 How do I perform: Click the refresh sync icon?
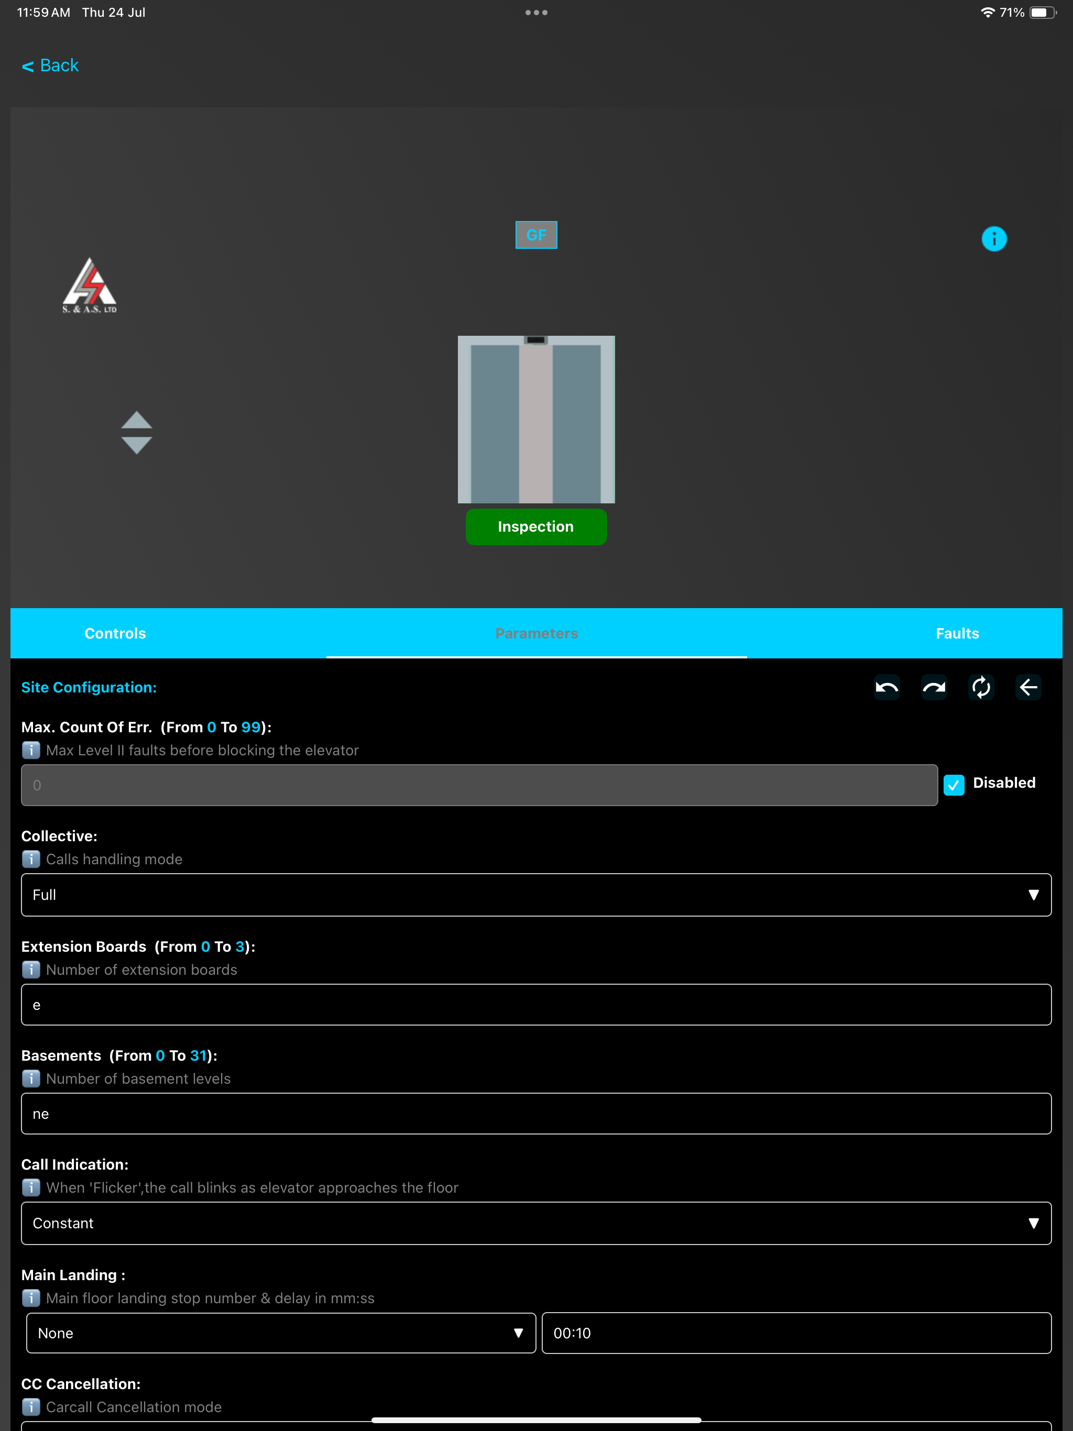pos(981,687)
